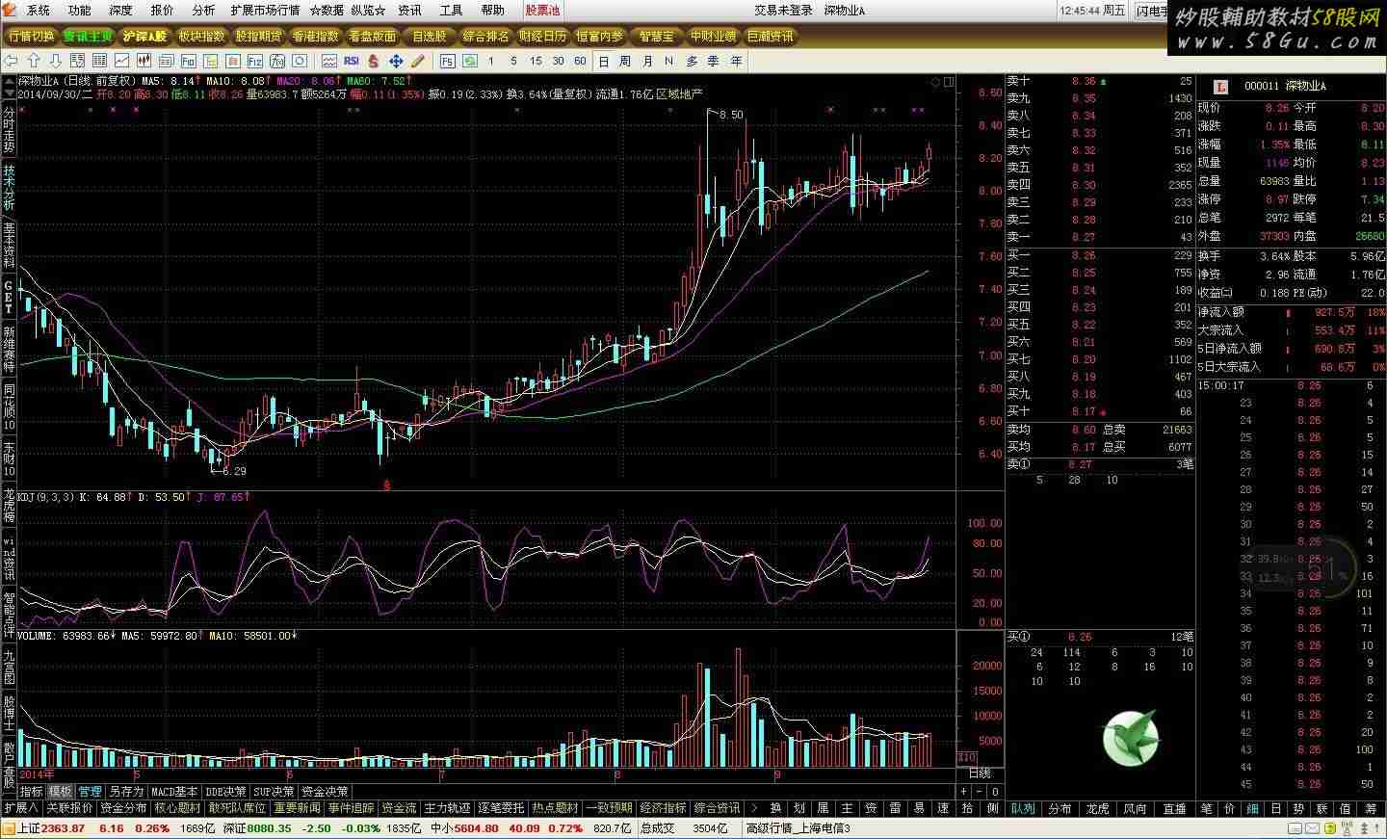Open the 资讯 menu

pyautogui.click(x=409, y=11)
